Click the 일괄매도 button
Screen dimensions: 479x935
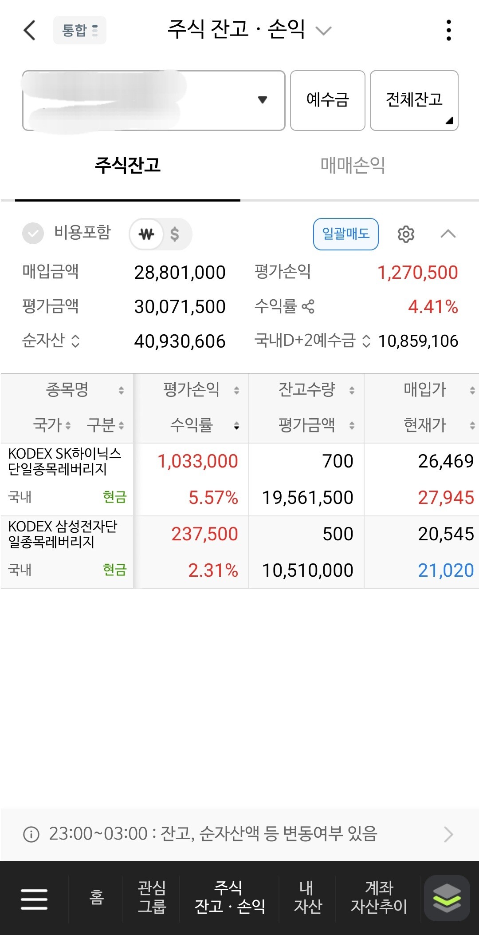(x=346, y=234)
